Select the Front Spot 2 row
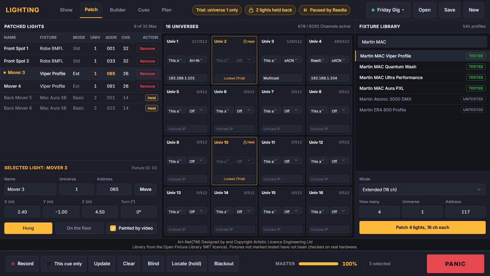The image size is (490, 276). click(81, 61)
